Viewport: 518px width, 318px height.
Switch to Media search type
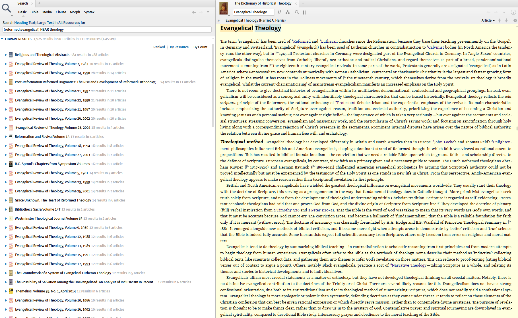[47, 12]
